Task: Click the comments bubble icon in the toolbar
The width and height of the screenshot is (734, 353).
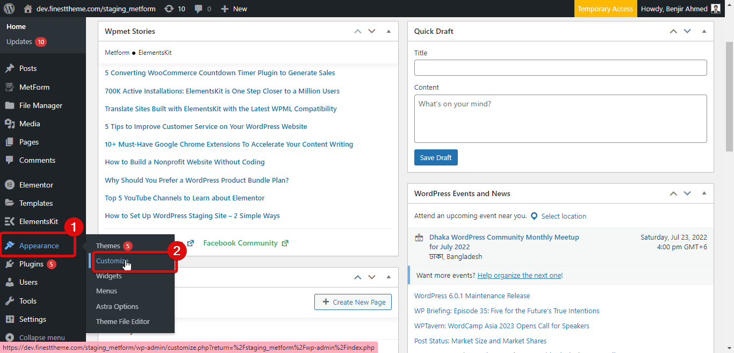Action: (x=198, y=8)
